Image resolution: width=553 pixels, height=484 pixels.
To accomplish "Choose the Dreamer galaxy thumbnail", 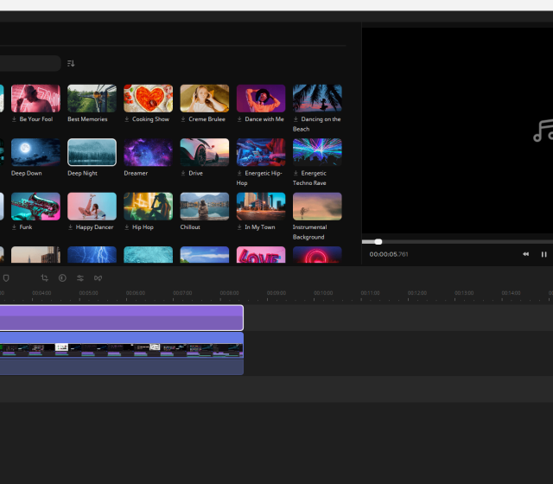I will coord(148,152).
